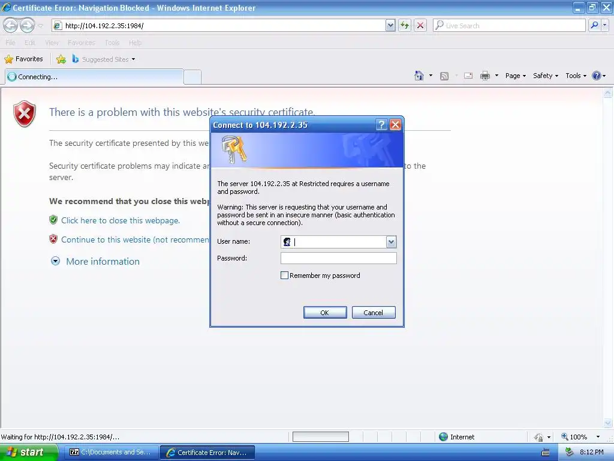This screenshot has height=461, width=614.
Task: Click the Read Mail icon
Action: [x=468, y=76]
